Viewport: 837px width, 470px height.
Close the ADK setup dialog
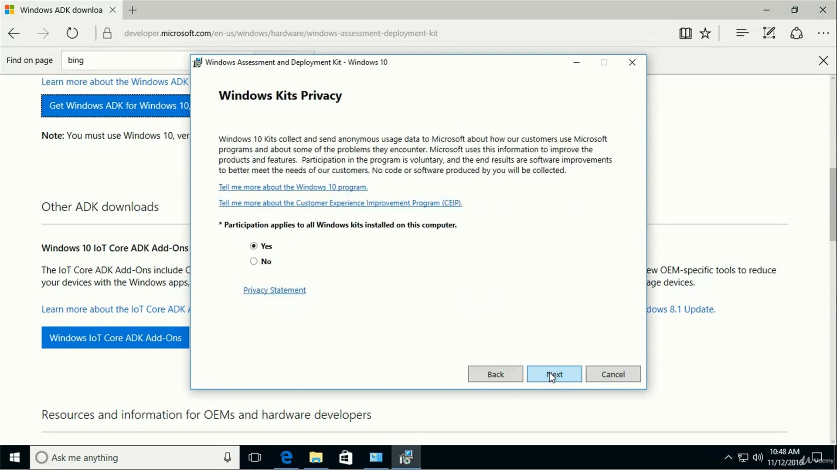coord(632,63)
